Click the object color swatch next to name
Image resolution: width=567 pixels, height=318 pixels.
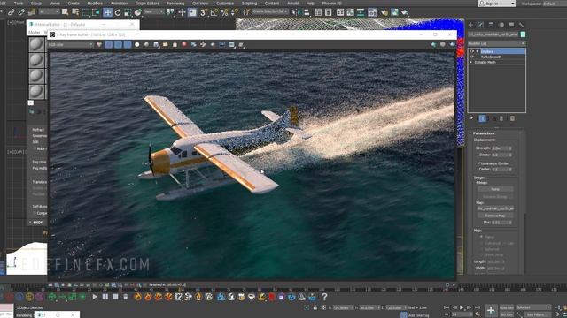point(523,34)
